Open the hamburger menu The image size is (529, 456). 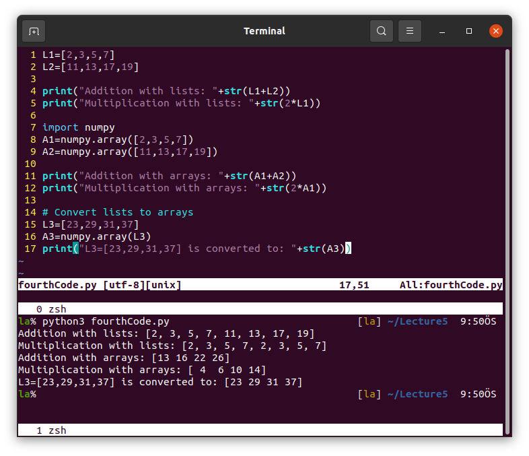coord(410,31)
